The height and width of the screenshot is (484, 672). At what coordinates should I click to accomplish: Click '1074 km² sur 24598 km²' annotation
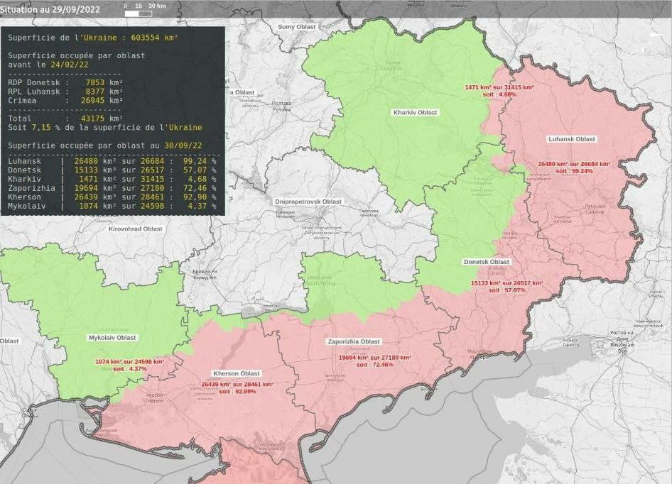point(129,362)
